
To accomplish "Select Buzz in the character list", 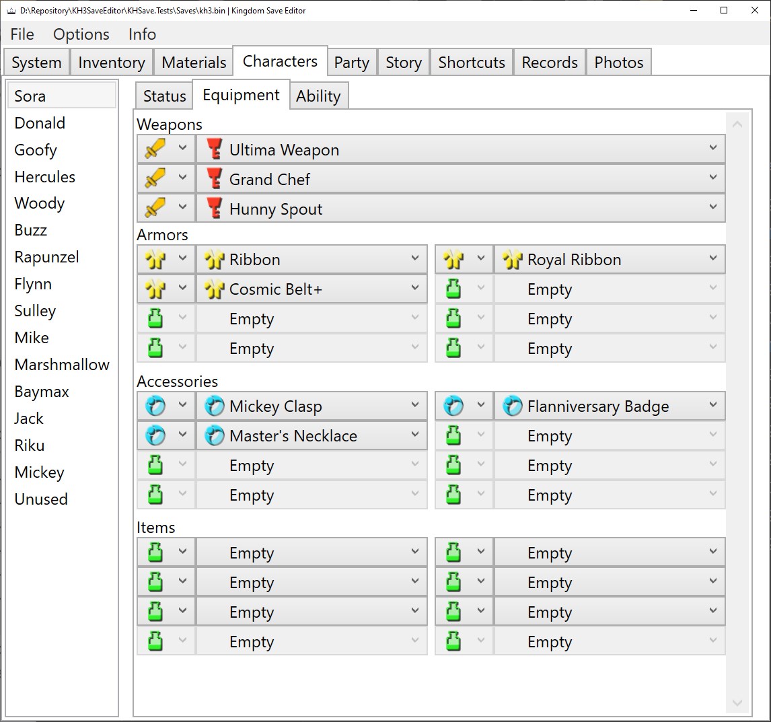I will point(62,230).
